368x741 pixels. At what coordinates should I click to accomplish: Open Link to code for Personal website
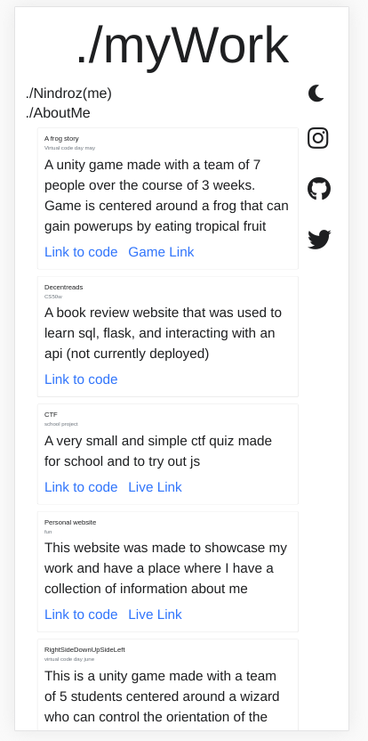[x=81, y=615]
